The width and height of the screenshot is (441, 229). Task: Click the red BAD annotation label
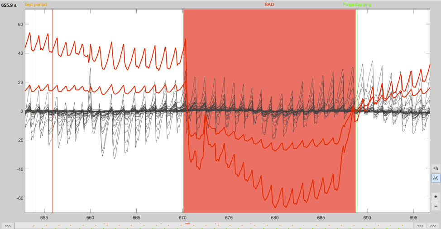pos(269,5)
